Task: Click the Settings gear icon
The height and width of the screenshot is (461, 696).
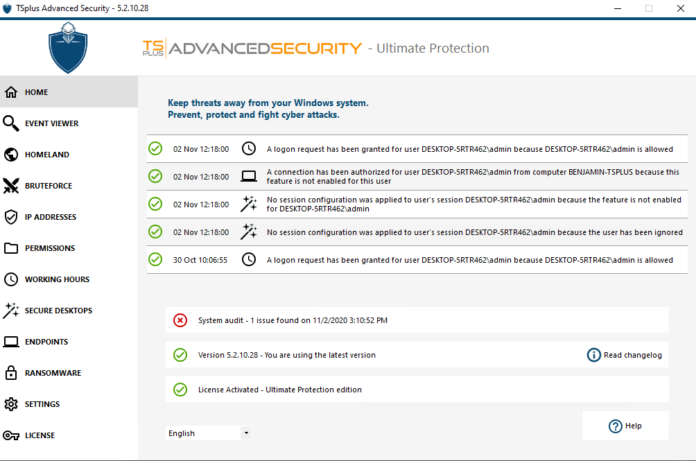Action: tap(11, 404)
